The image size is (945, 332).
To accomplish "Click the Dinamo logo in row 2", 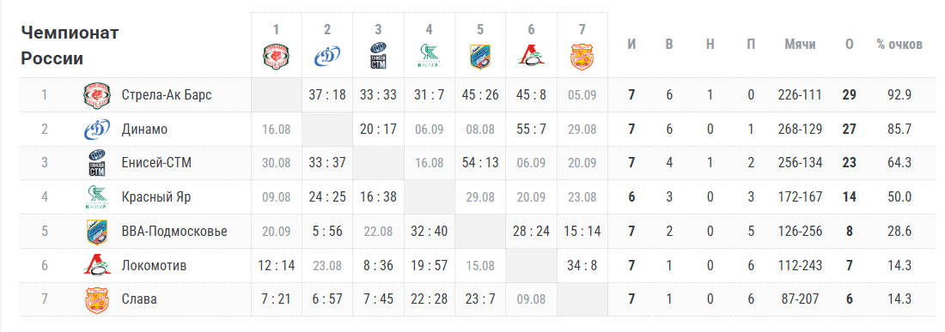I will pos(97,129).
